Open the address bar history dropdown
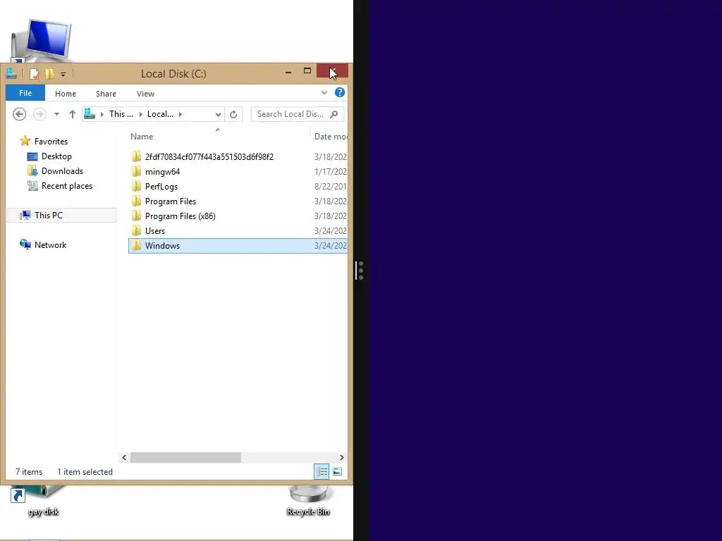The image size is (722, 541). click(x=218, y=114)
